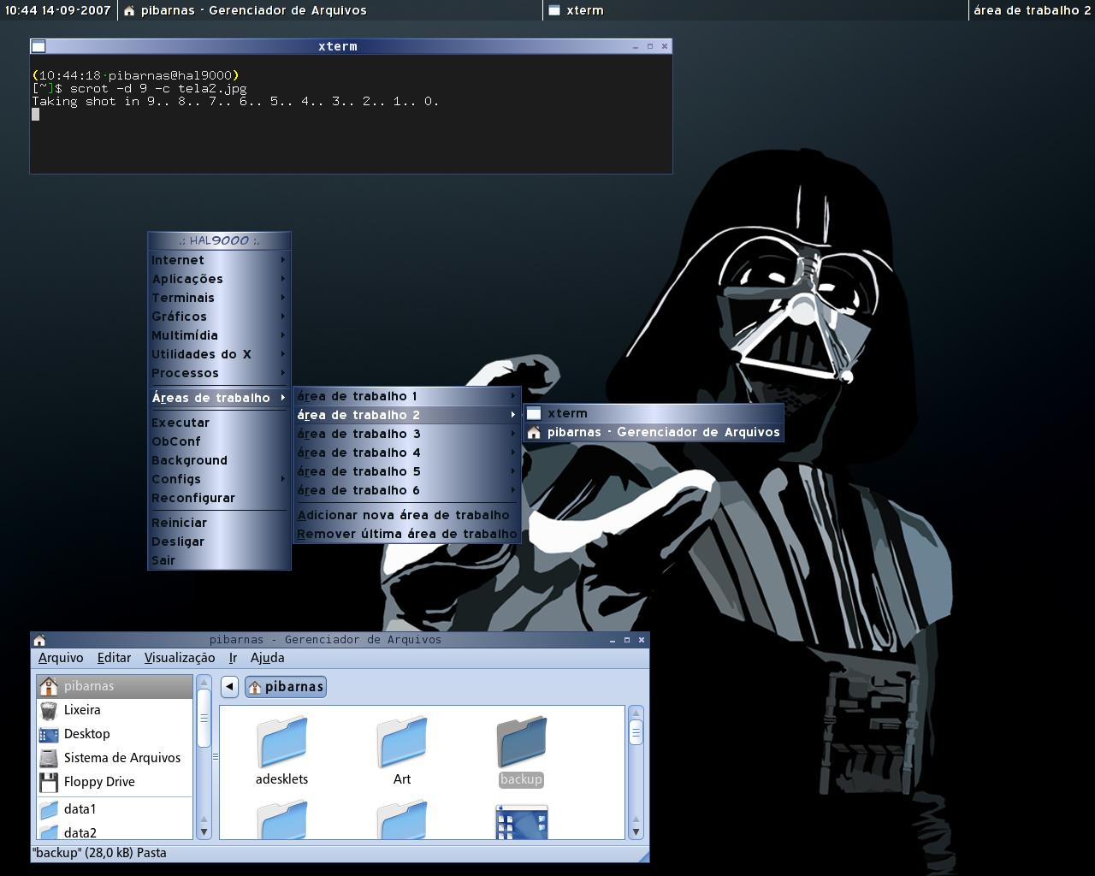Viewport: 1095px width, 876px height.
Task: Expand the Internet submenu
Action: [x=219, y=260]
